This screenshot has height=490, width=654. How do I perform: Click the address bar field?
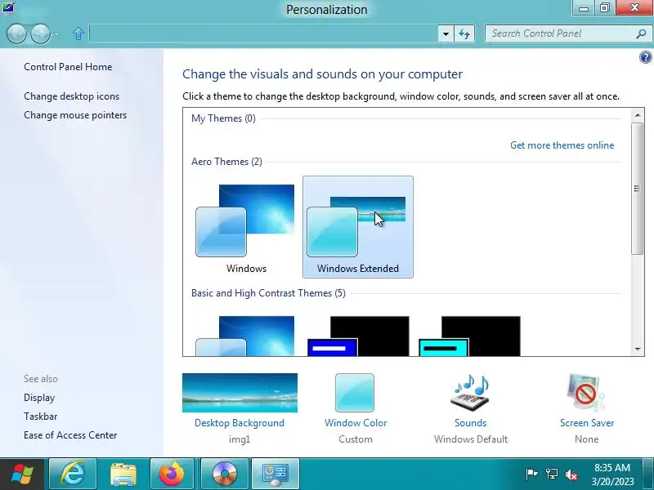pyautogui.click(x=263, y=33)
